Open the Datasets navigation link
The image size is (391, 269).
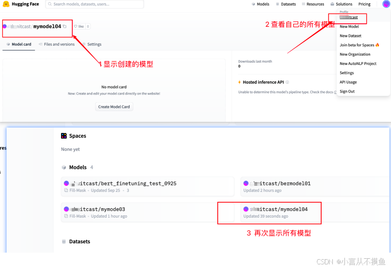pyautogui.click(x=286, y=4)
